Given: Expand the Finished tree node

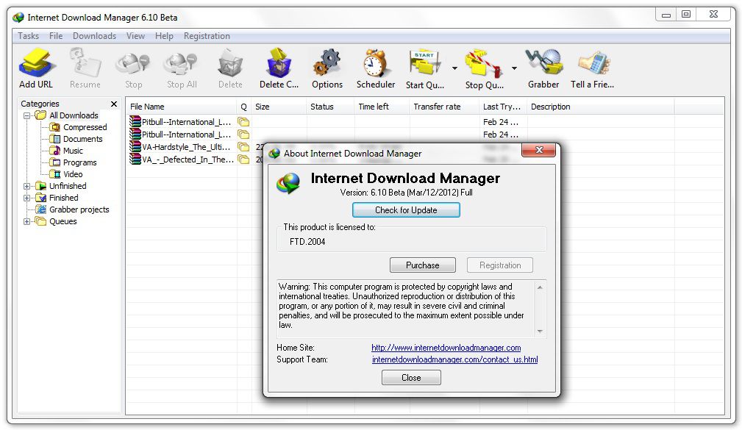Looking at the screenshot, I should click(x=27, y=198).
